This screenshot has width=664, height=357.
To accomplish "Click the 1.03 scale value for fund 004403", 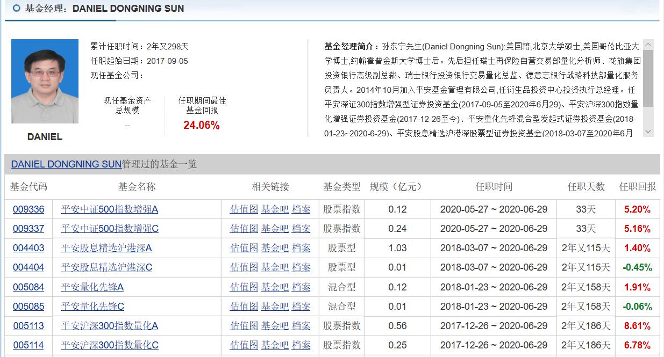I will pyautogui.click(x=398, y=248).
